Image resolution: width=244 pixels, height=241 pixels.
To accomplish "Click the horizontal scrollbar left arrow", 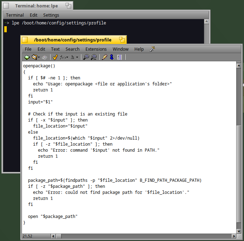I will click(53, 236).
